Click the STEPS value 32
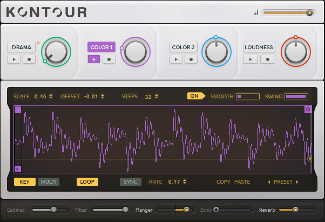Viewport: 325px width, 222px height. [148, 97]
